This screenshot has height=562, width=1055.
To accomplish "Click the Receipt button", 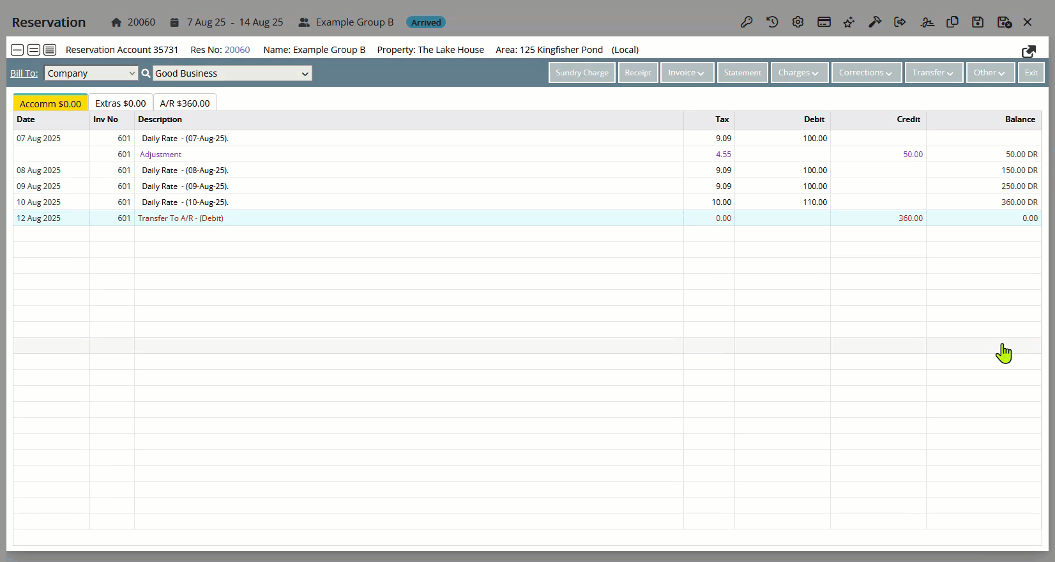I will point(638,73).
